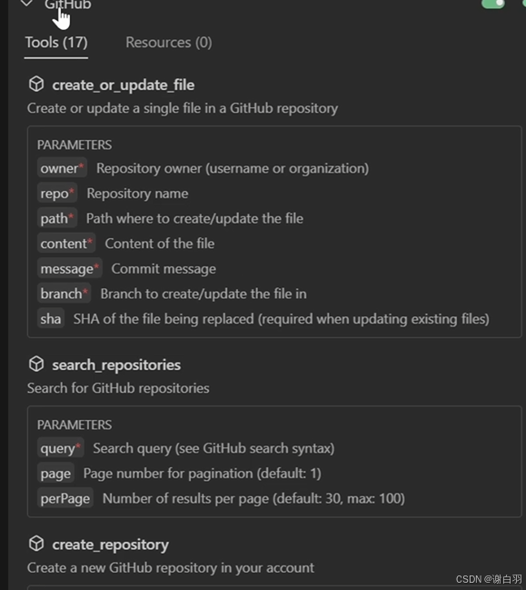Click the sha parameter tag
The height and width of the screenshot is (590, 526).
pyautogui.click(x=51, y=319)
